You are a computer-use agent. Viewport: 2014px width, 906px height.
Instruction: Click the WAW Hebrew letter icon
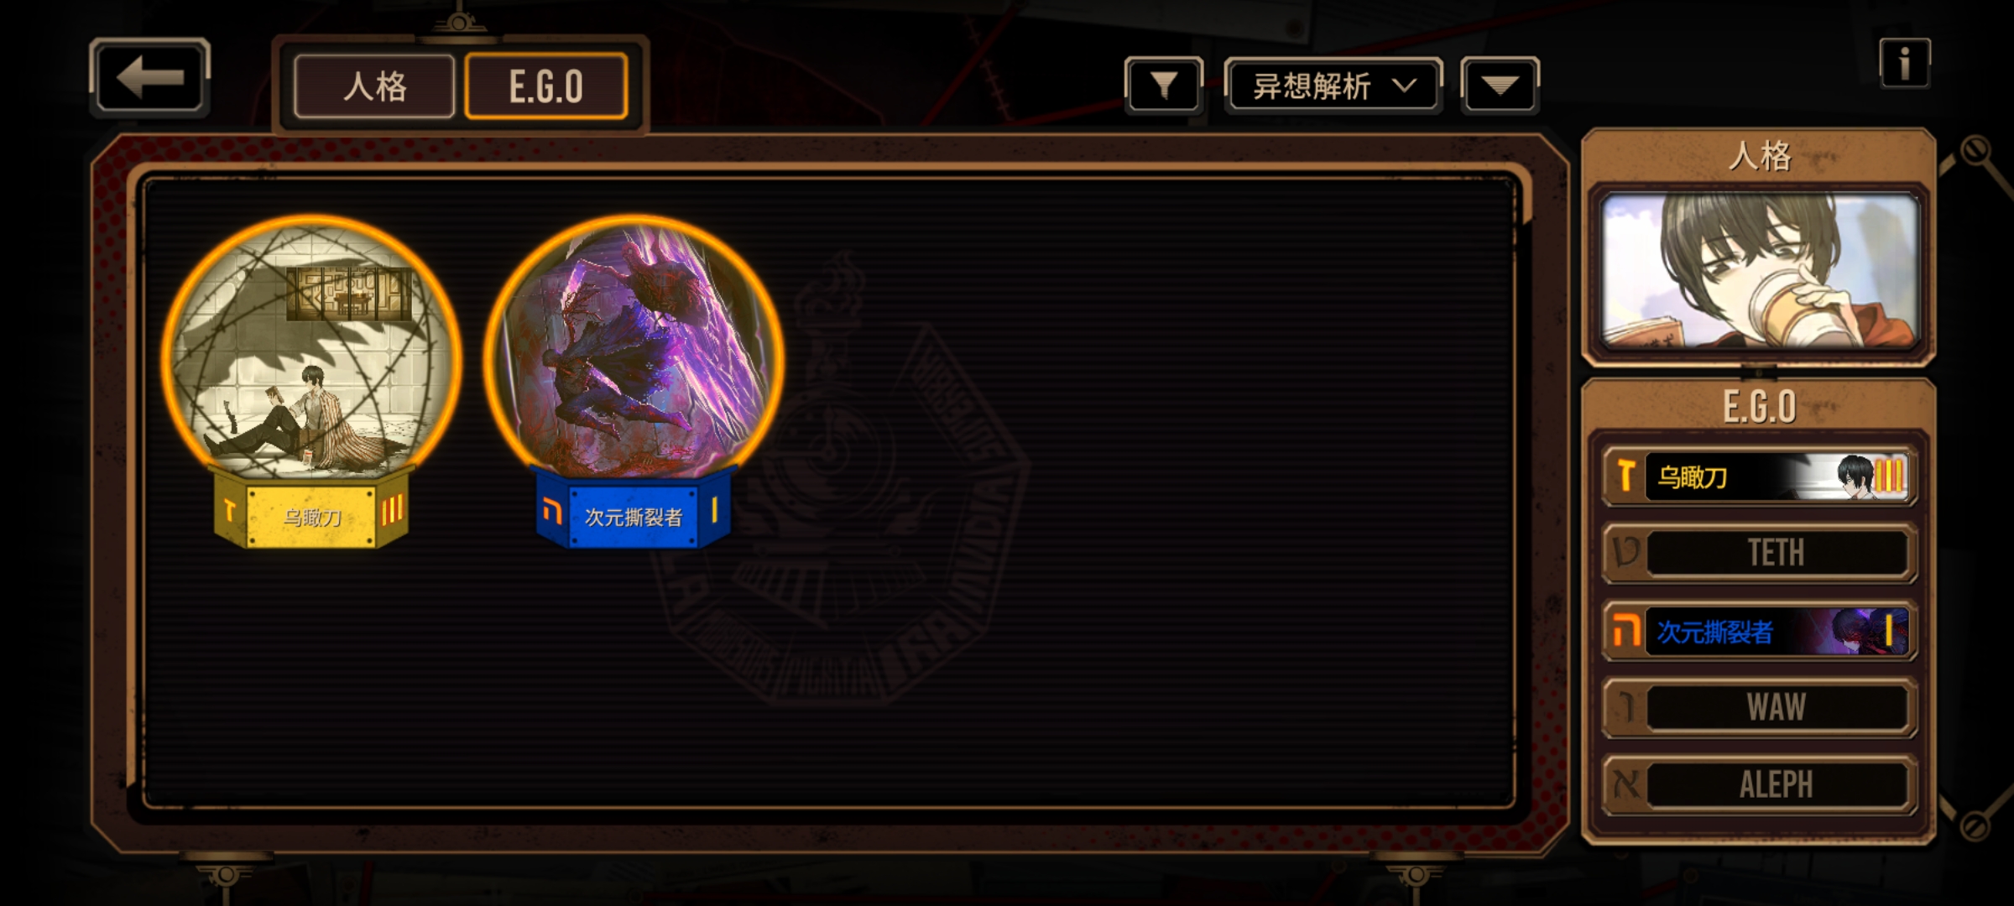coord(1625,707)
